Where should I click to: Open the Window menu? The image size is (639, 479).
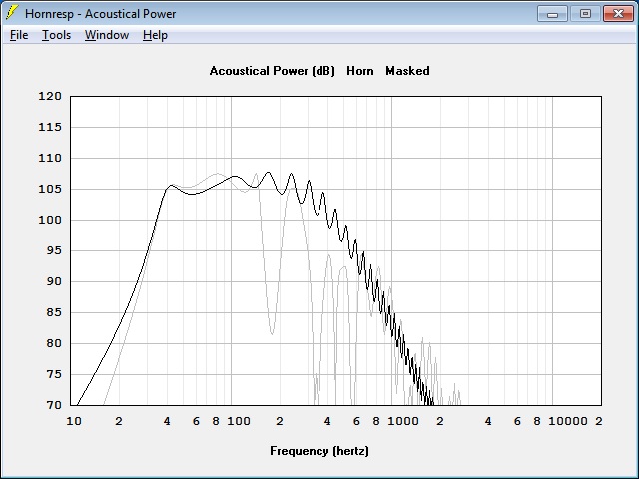click(x=107, y=35)
